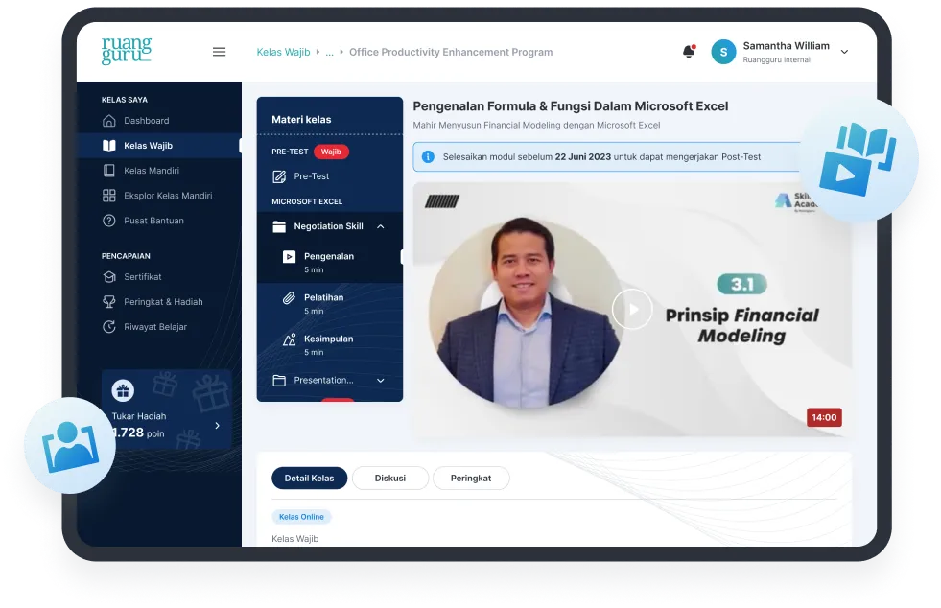Open Tukar Hadiah with the arrow chevron
941x608 pixels.
(217, 426)
